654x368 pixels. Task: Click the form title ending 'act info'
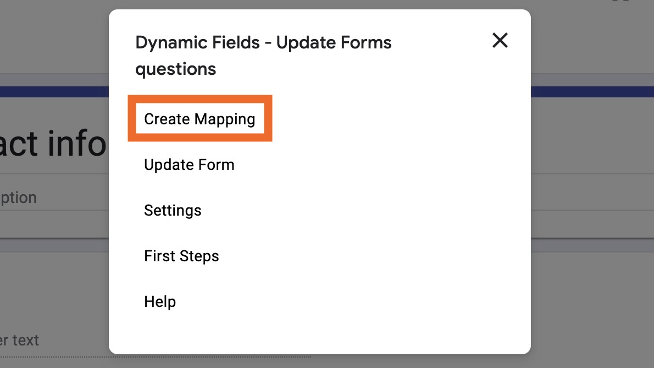53,143
